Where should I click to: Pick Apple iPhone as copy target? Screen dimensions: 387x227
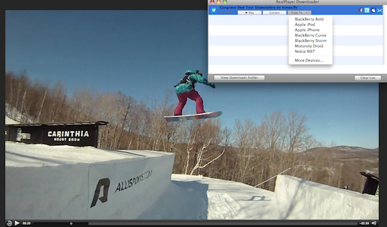[x=307, y=30]
